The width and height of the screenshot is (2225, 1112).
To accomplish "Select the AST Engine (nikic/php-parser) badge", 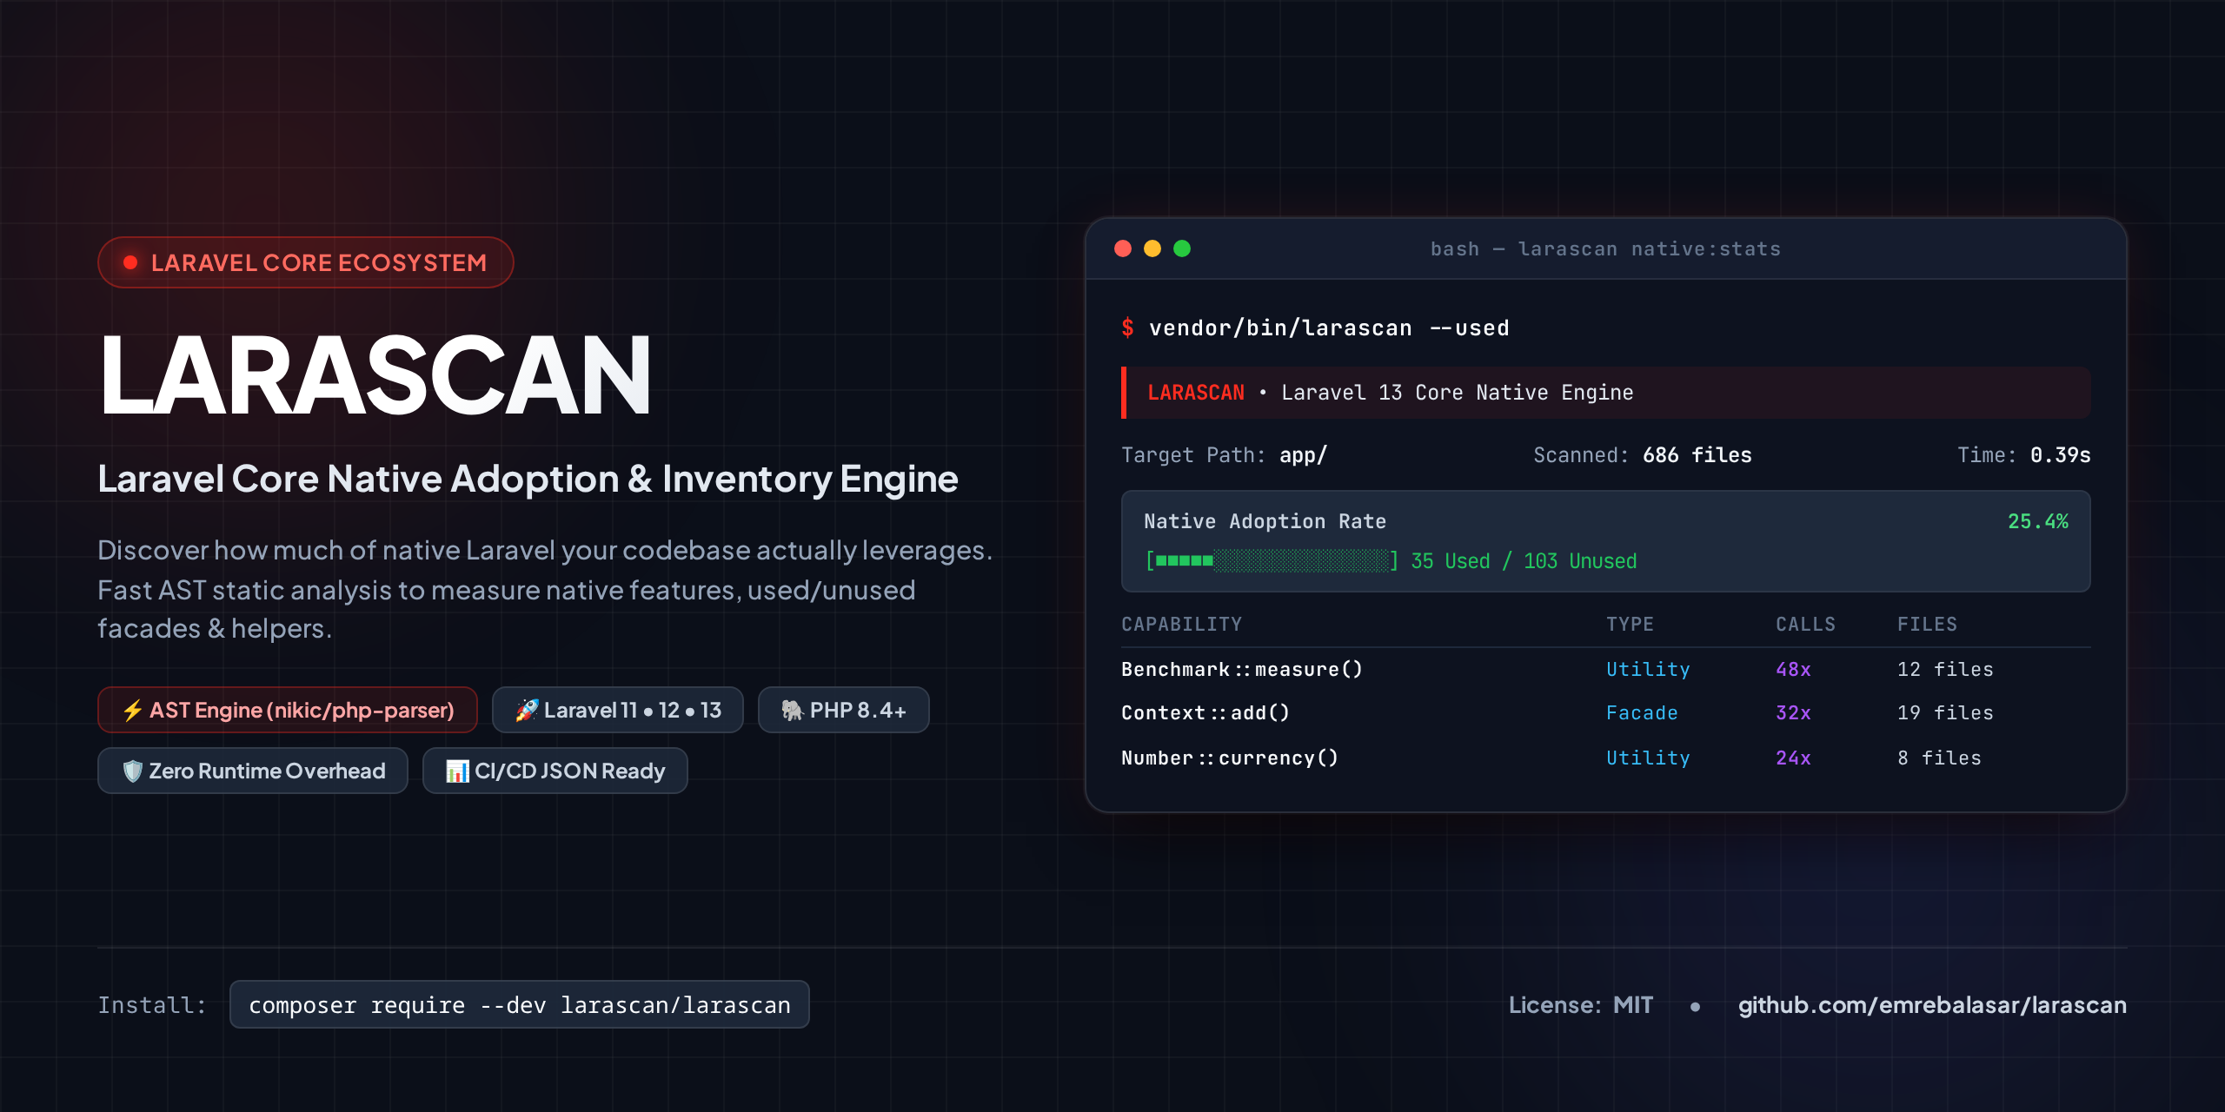I will [x=288, y=711].
